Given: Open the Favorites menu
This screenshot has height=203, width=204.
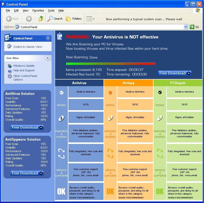Looking at the screenshot, I should pos(38,10).
